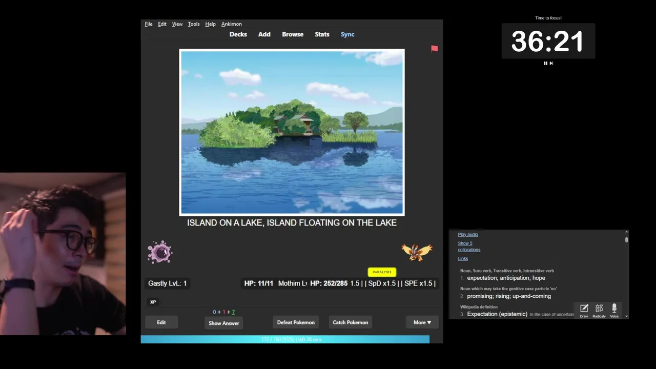Viewport: 656px width, 369px height.
Task: Click the '0 + 1 + 7' card counts
Action: [224, 312]
